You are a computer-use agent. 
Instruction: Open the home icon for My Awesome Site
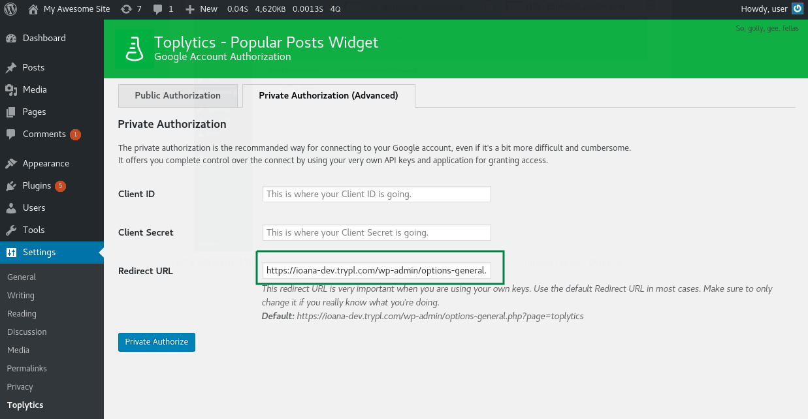(33, 9)
